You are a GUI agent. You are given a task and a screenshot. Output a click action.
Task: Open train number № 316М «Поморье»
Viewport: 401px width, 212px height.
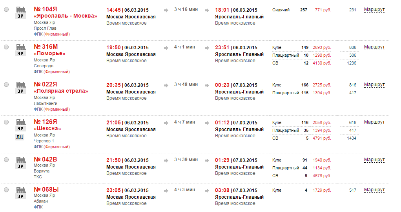click(46, 47)
